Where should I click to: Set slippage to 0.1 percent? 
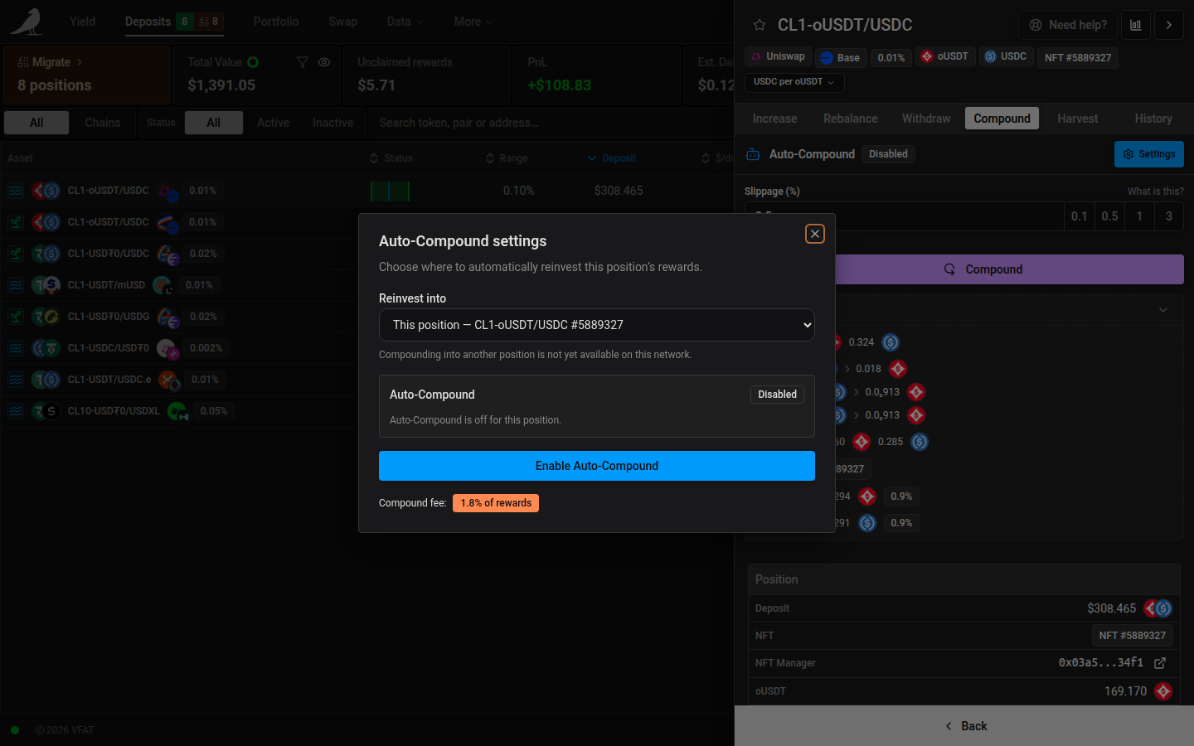(1079, 216)
